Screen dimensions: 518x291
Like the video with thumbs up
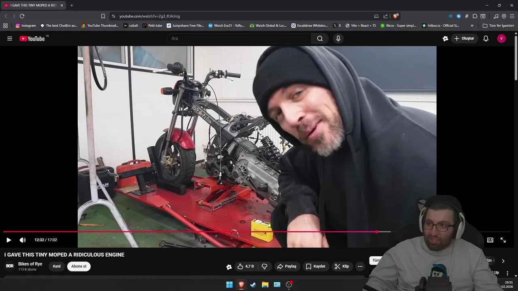[x=246, y=266]
